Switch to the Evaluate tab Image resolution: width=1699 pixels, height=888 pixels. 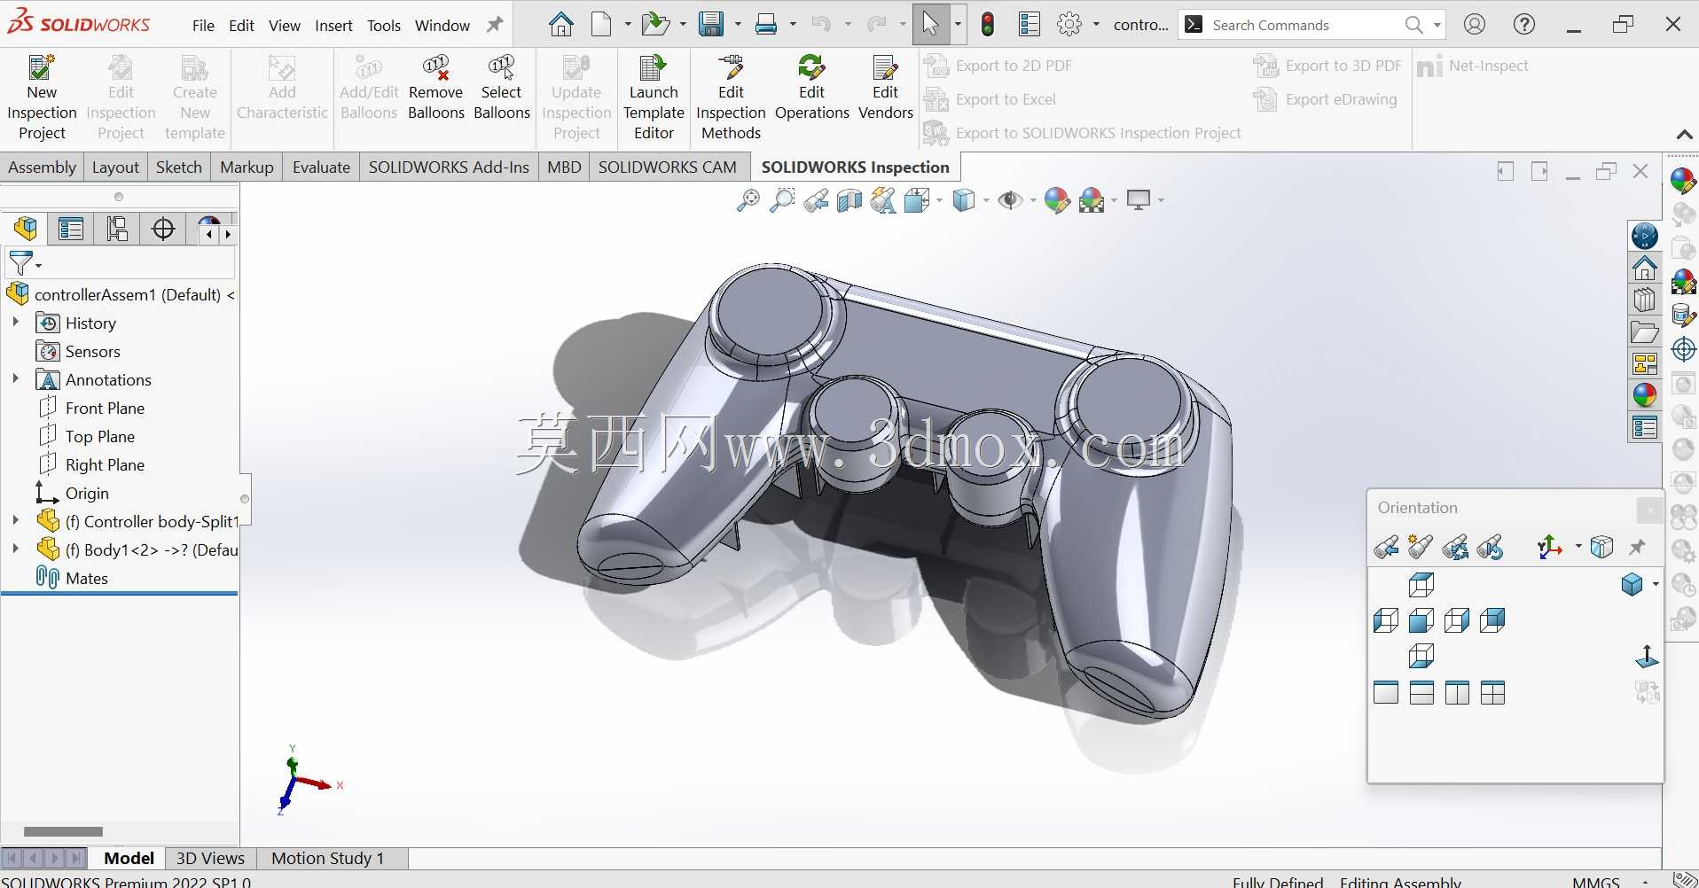tap(321, 167)
